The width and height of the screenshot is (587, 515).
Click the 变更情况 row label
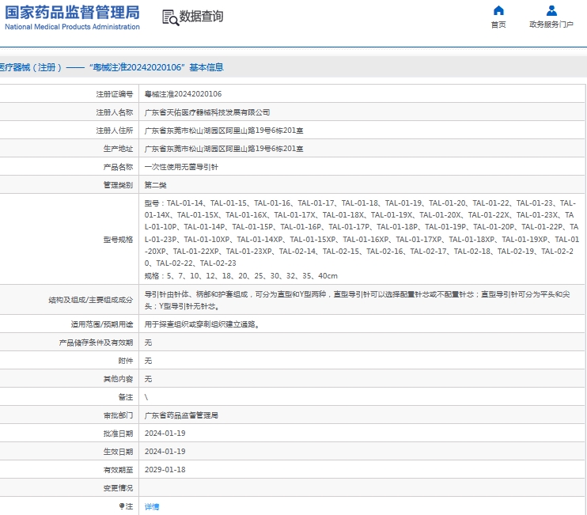tap(119, 488)
